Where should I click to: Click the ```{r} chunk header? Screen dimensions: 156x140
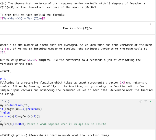pos(5,101)
